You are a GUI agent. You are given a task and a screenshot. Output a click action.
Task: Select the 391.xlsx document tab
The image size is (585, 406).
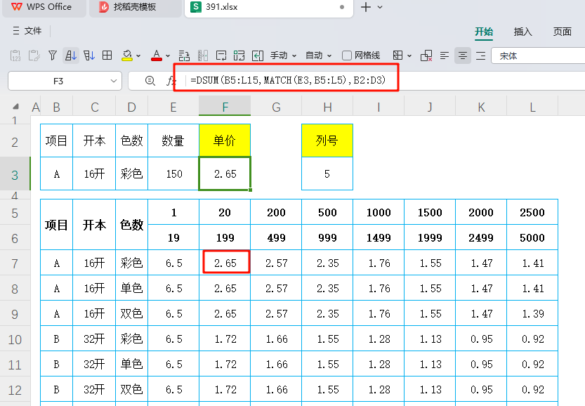coord(268,8)
